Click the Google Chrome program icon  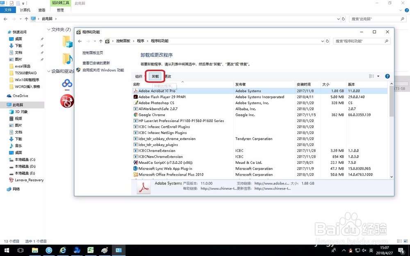(135, 115)
